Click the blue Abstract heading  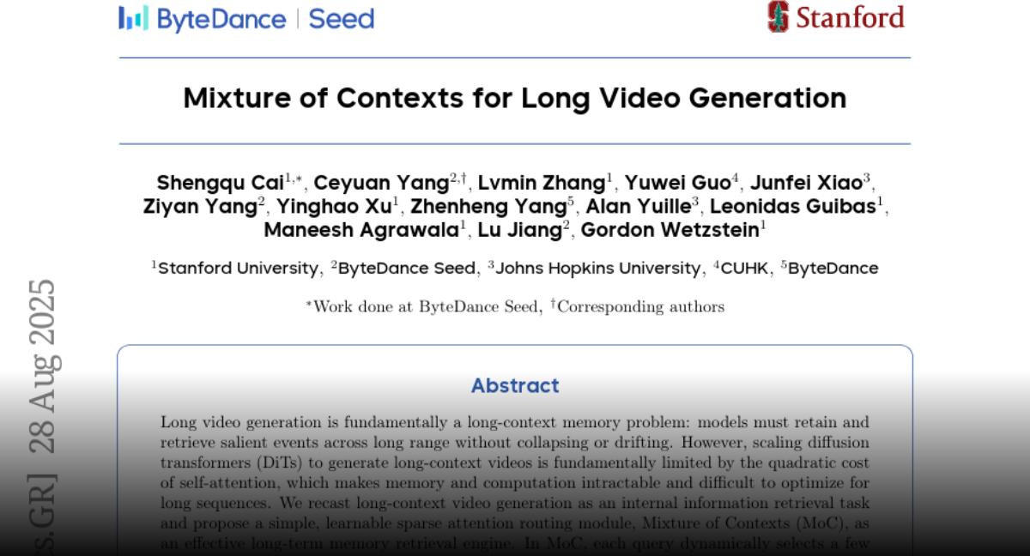515,385
